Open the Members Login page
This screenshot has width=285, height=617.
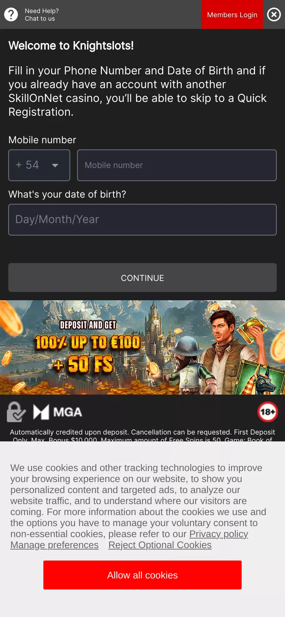[x=232, y=14]
